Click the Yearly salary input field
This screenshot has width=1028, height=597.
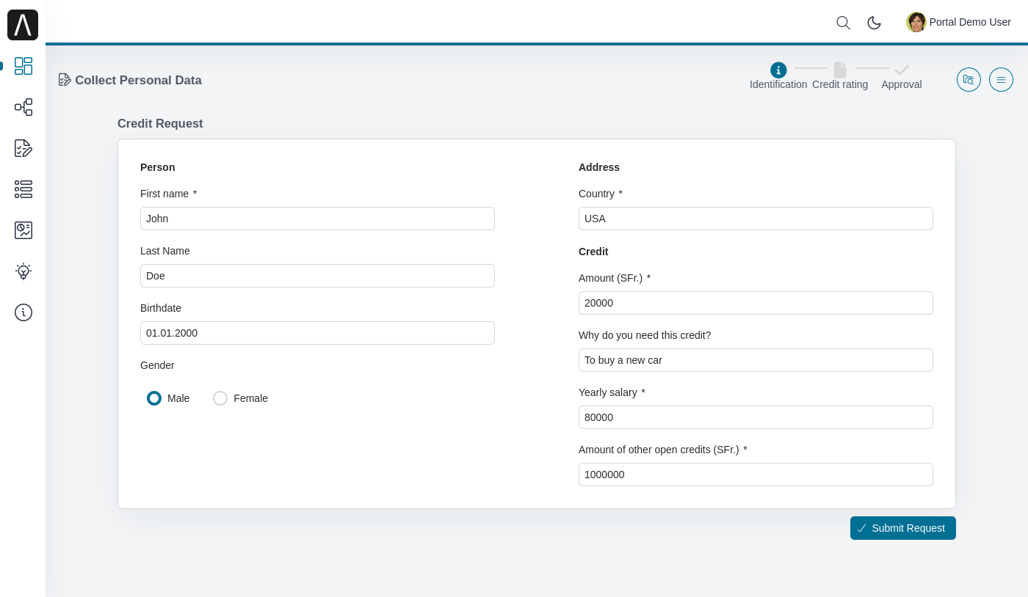[756, 417]
